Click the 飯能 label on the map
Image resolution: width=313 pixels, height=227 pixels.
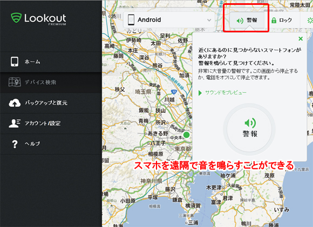click(x=144, y=110)
